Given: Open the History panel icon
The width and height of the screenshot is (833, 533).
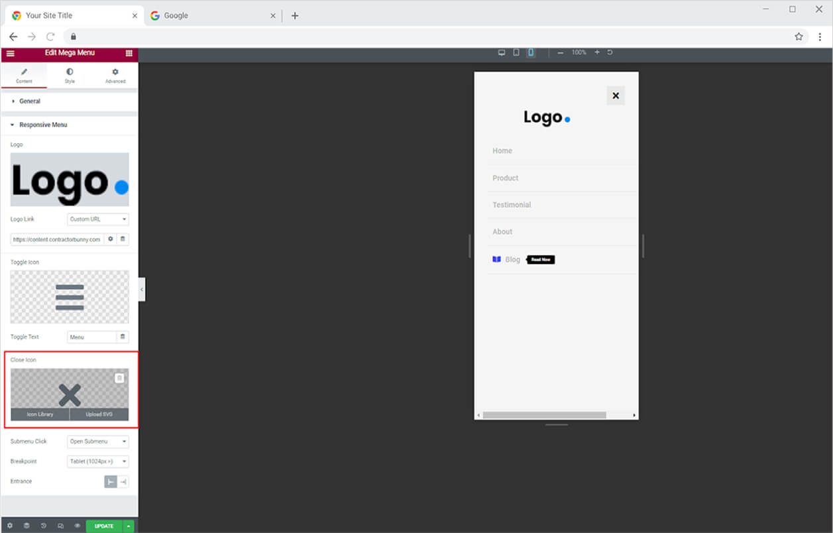Looking at the screenshot, I should tap(44, 526).
